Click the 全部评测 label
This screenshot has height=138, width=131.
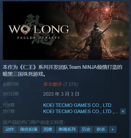tap(11, 84)
